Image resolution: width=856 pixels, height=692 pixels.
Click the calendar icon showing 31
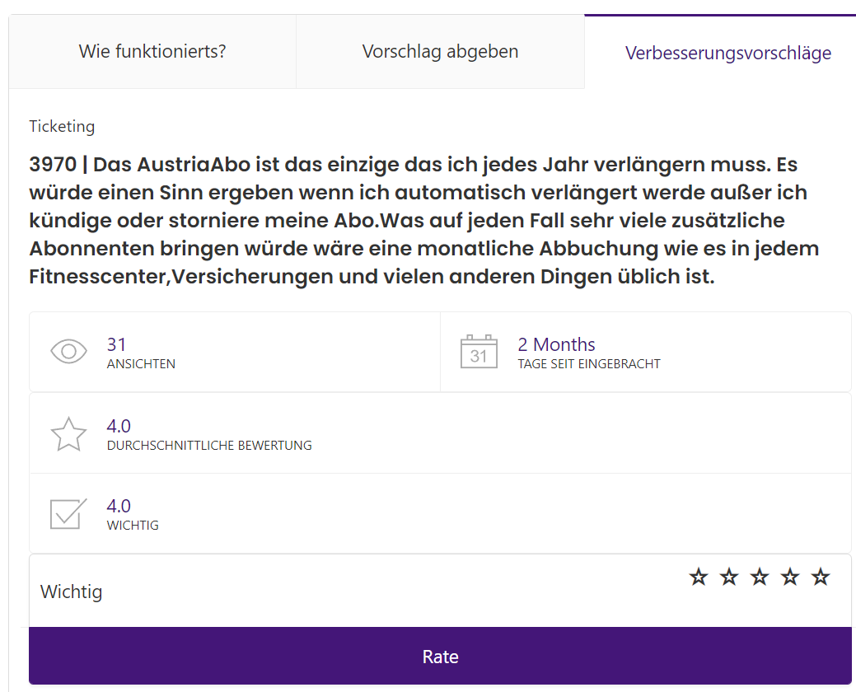tap(479, 352)
